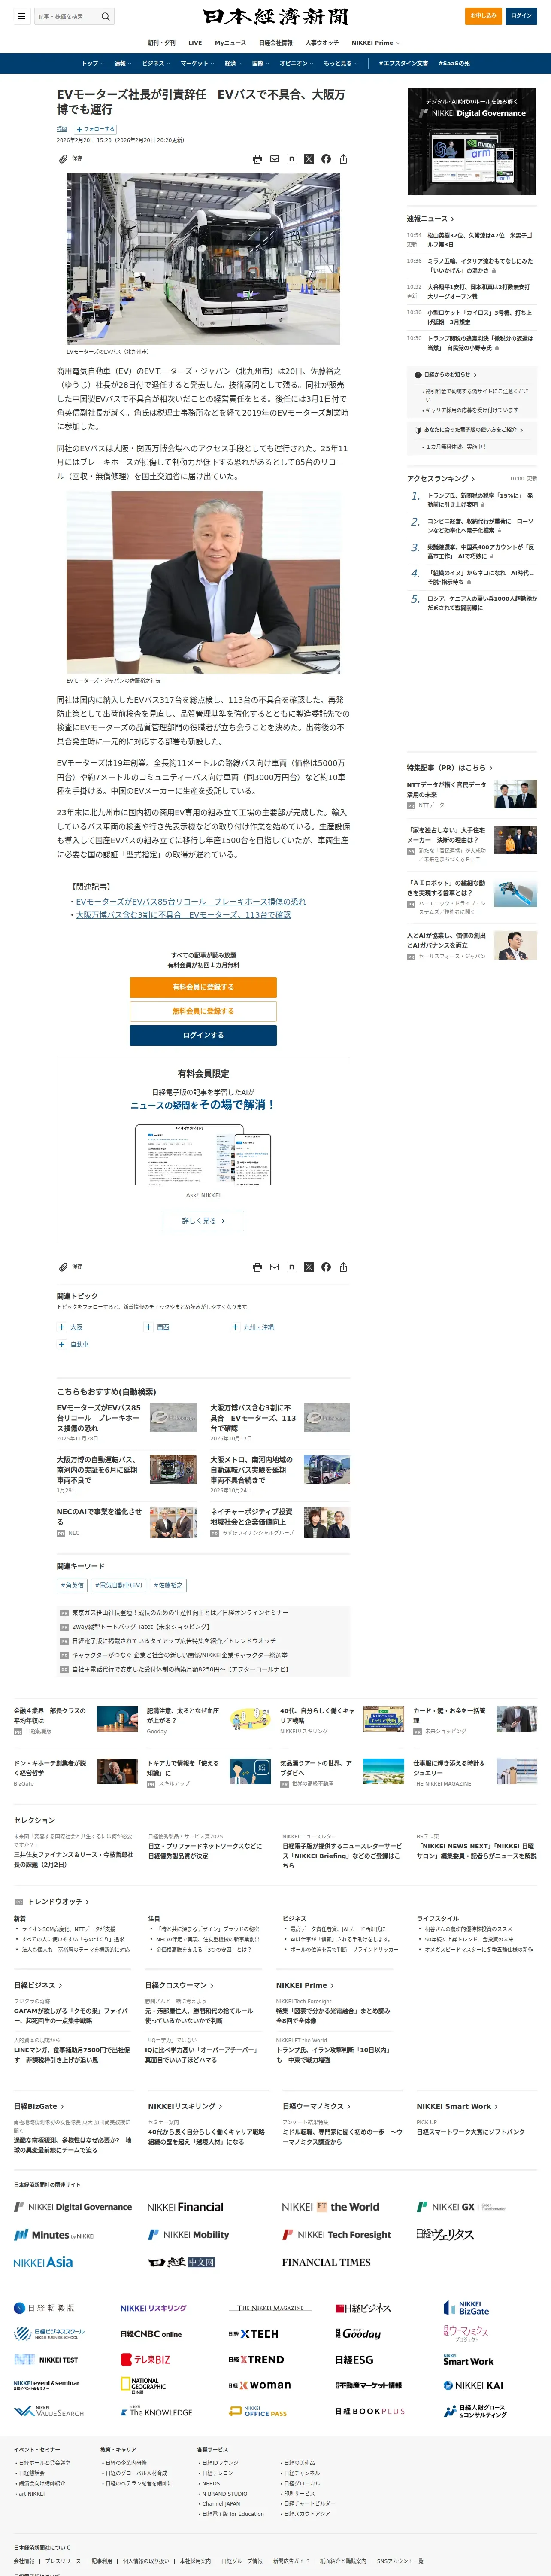
Task: Open the 朝刊・夕刊 menu item
Action: coord(161,43)
